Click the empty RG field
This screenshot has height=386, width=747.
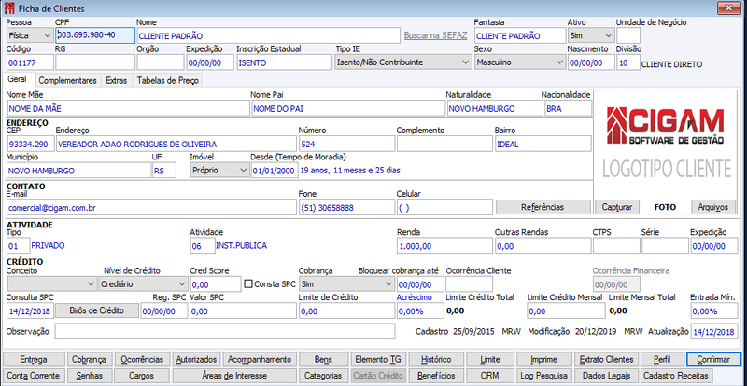[x=95, y=62]
